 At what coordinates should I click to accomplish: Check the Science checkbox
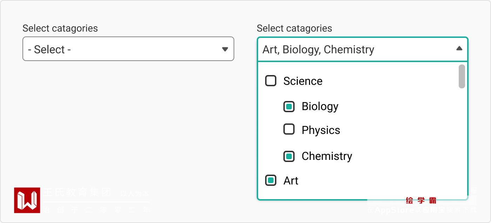[x=271, y=81]
